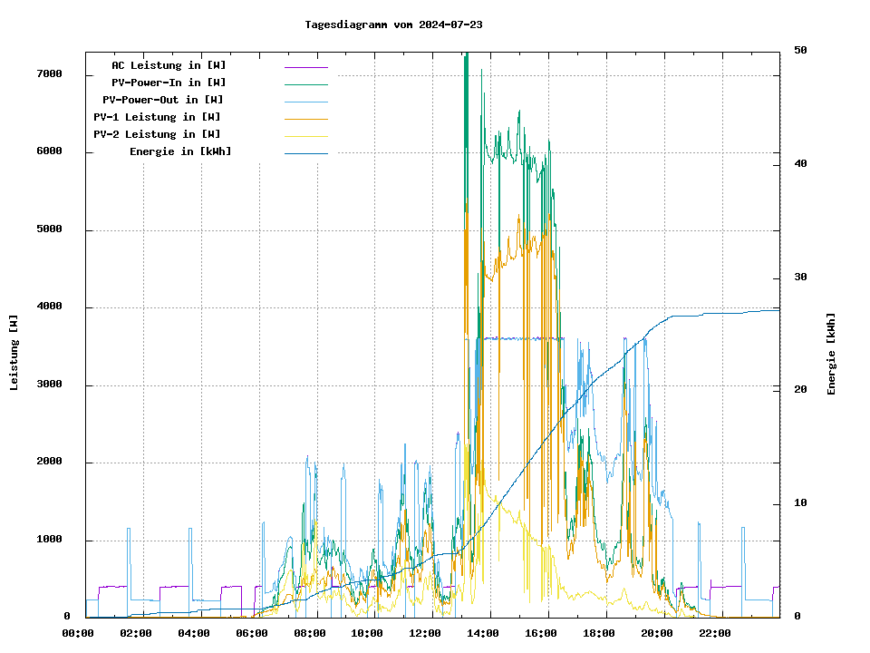
Task: Choose the 'PV-1 Leistung in [W]' legend label
Action: pyautogui.click(x=157, y=117)
